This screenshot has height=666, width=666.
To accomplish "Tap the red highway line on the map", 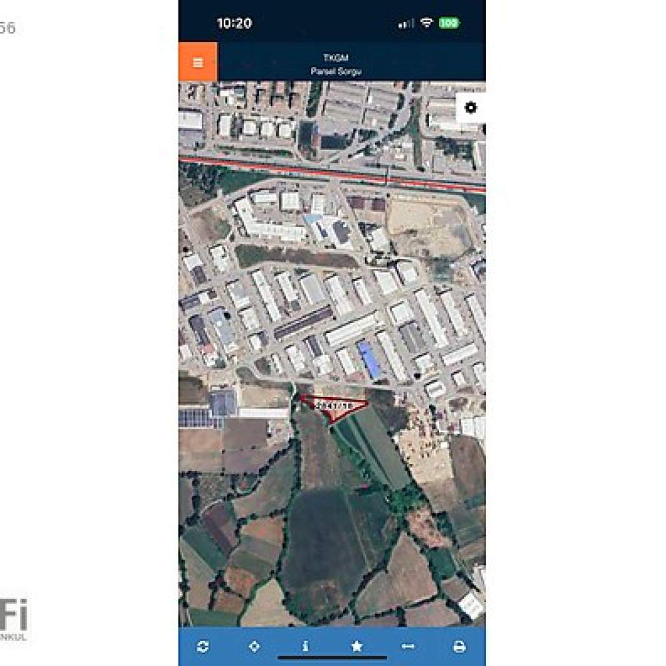I will click(332, 173).
